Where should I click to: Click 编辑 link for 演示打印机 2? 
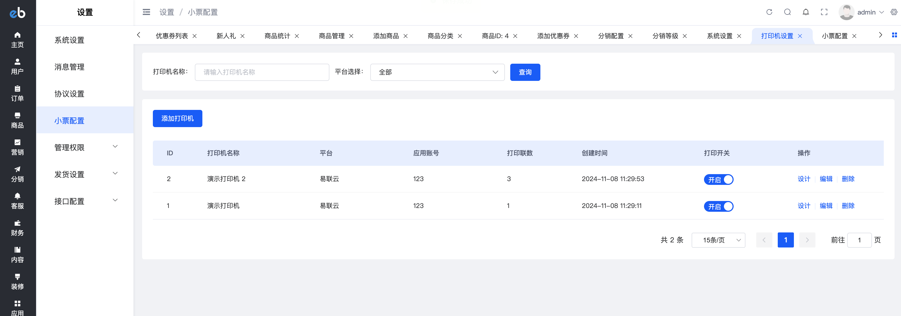pyautogui.click(x=826, y=179)
